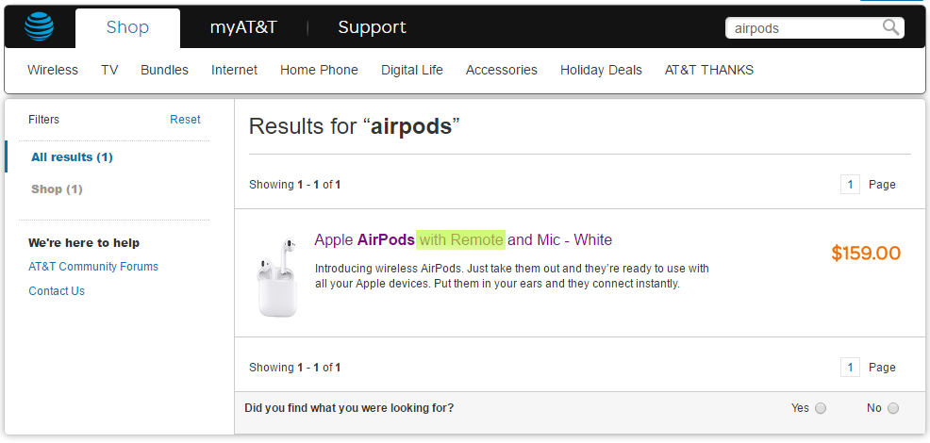Open the Accessories menu
Viewport: 930px width, 443px height.
coord(502,70)
